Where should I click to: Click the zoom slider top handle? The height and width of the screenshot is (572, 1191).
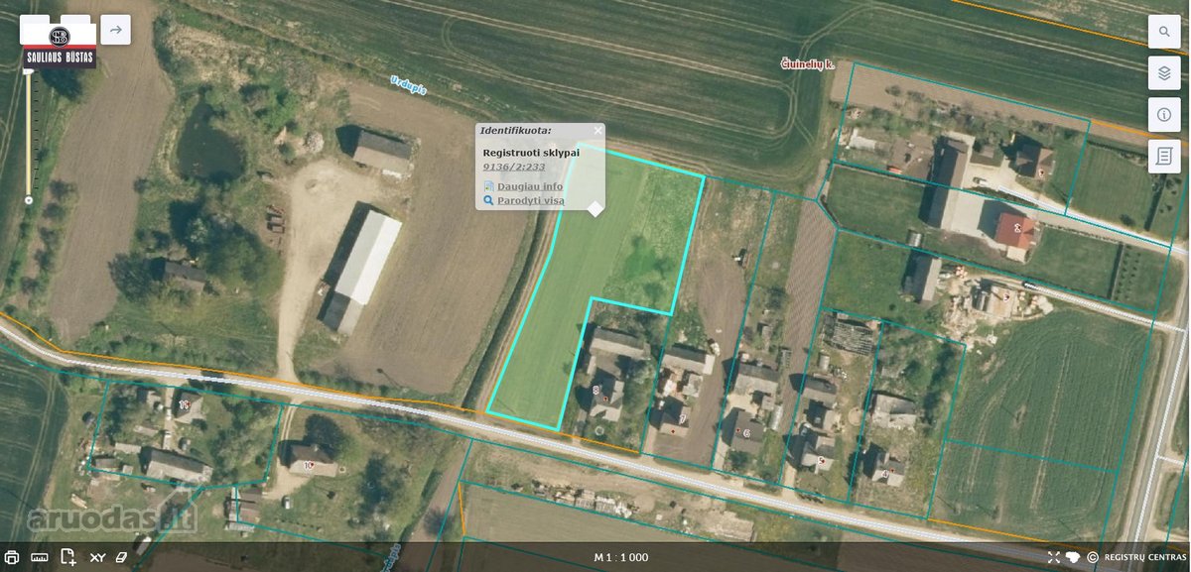tap(29, 71)
